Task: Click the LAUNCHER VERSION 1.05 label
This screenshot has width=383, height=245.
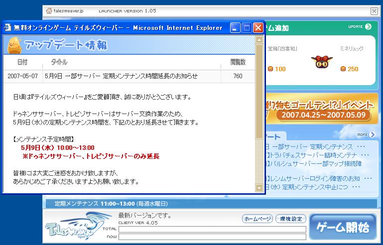Action: pyautogui.click(x=128, y=11)
